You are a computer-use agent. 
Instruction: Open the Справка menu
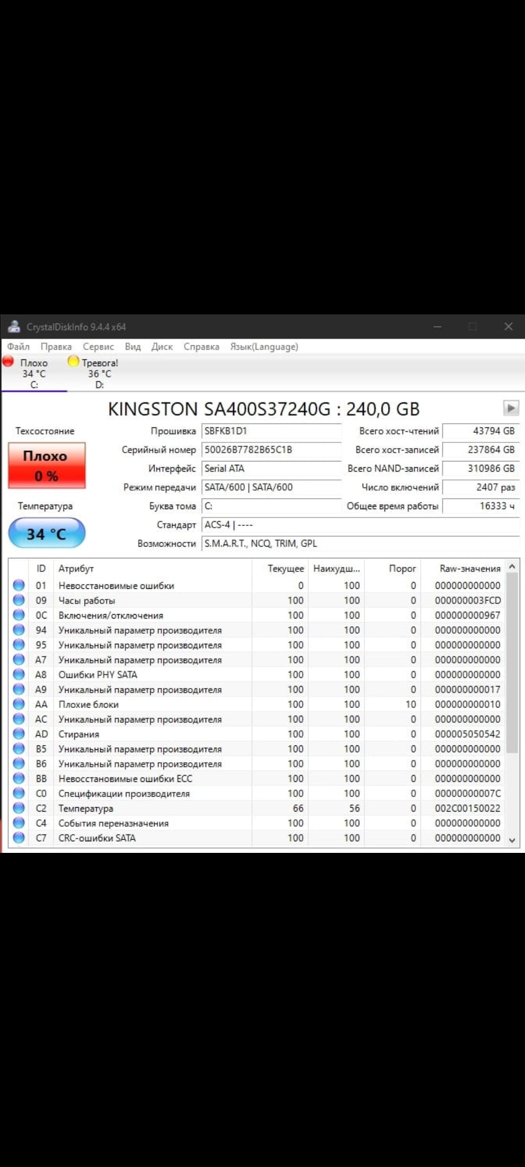click(201, 347)
